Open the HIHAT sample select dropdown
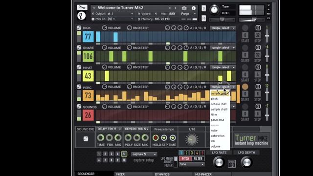This screenshot has width=313, height=176. [223, 67]
